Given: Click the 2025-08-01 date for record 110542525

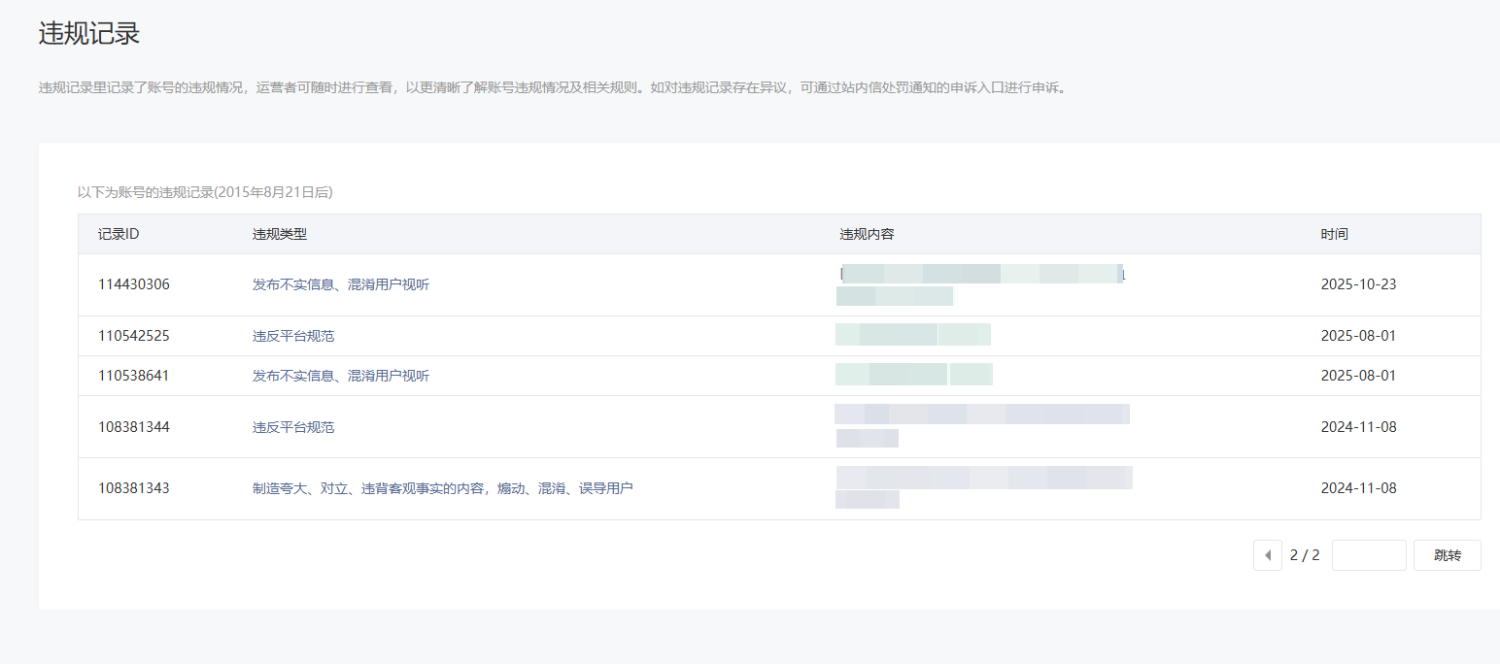Looking at the screenshot, I should point(1359,336).
